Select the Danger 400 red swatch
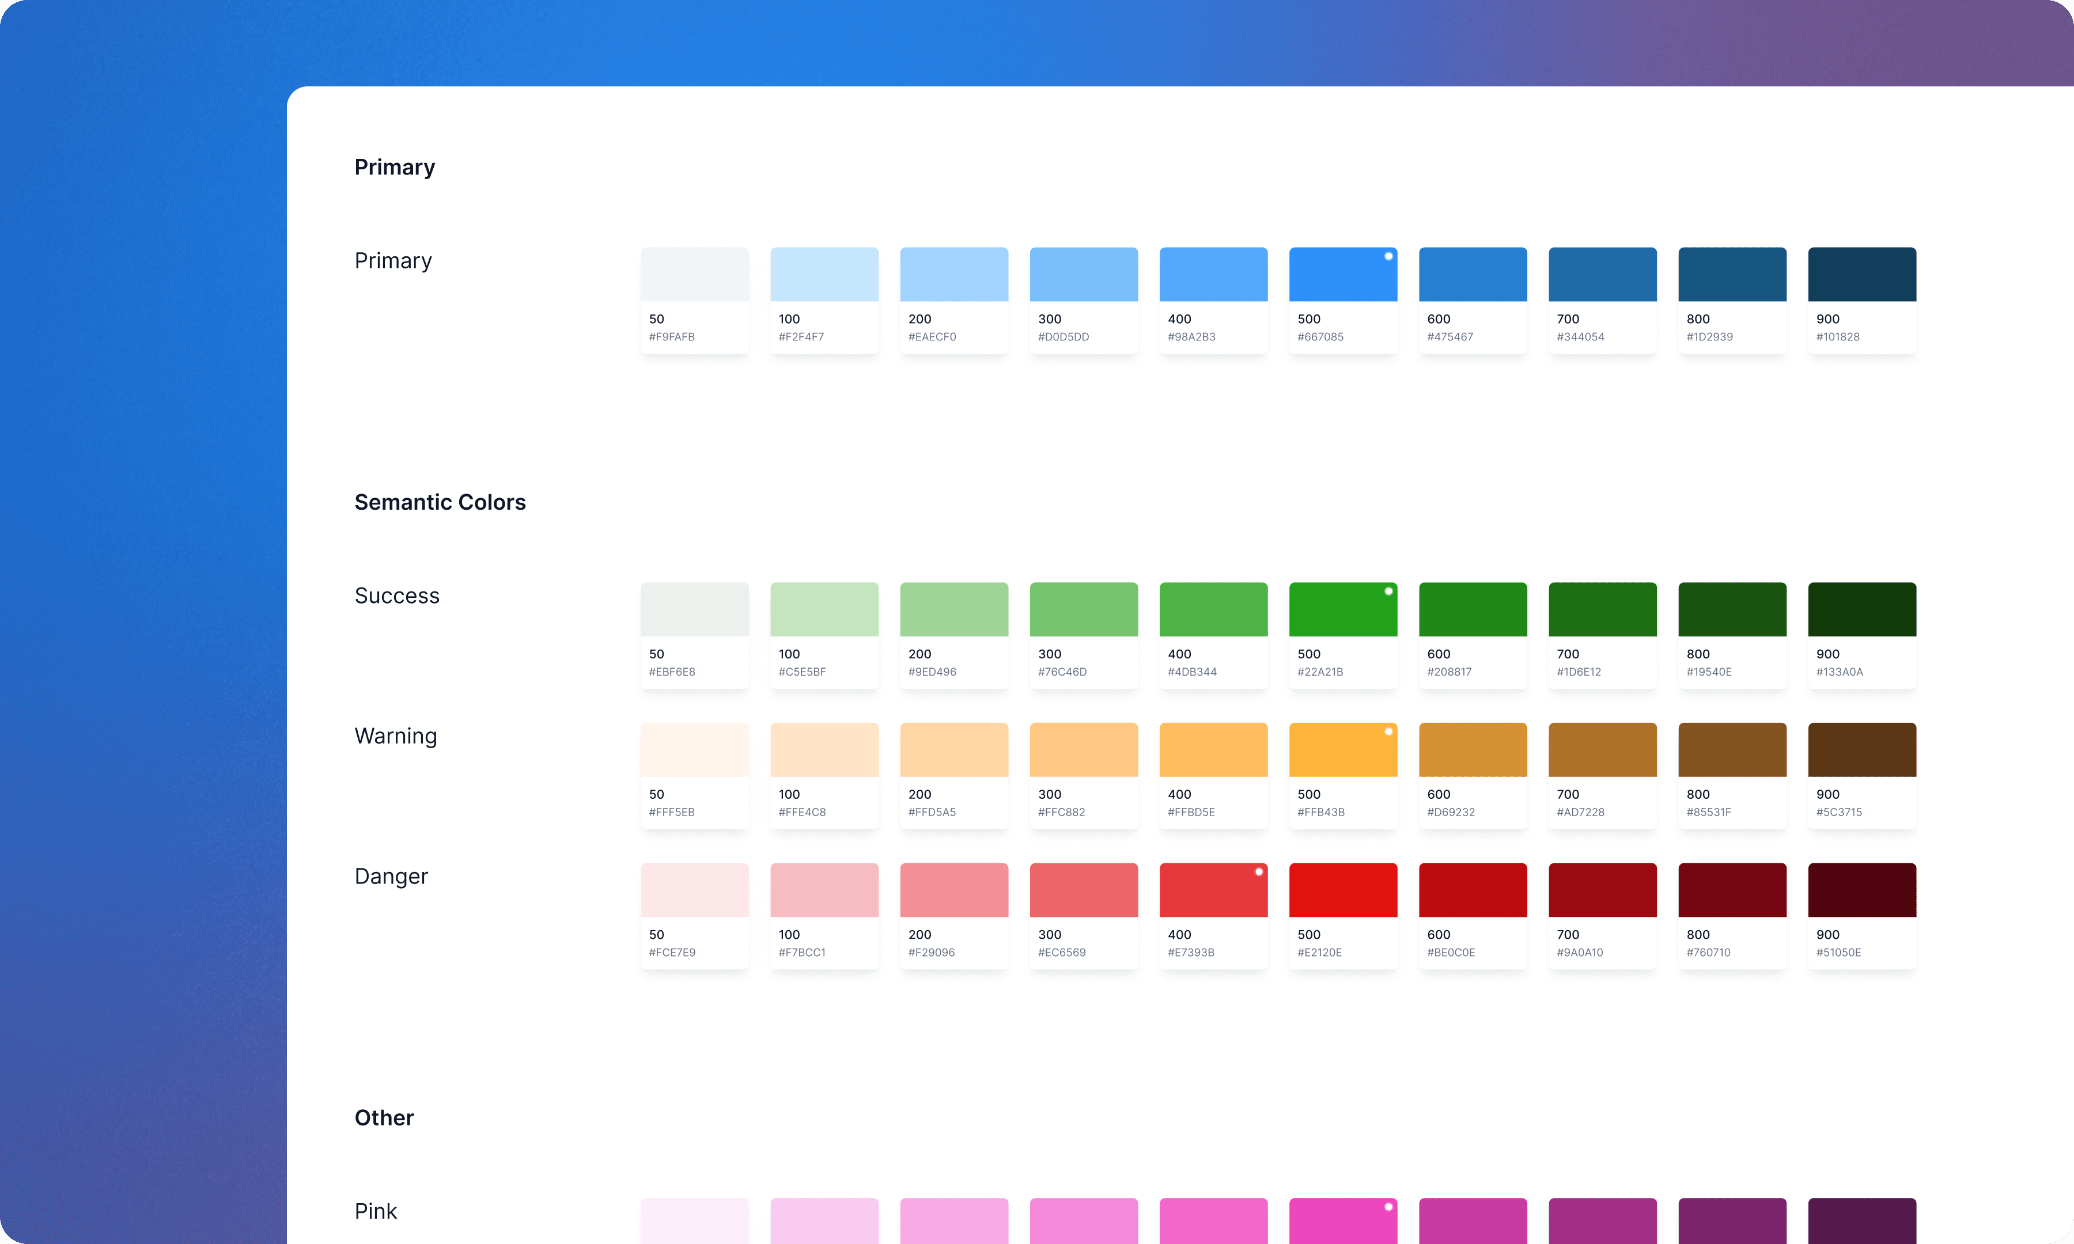The width and height of the screenshot is (2074, 1244). click(x=1213, y=890)
